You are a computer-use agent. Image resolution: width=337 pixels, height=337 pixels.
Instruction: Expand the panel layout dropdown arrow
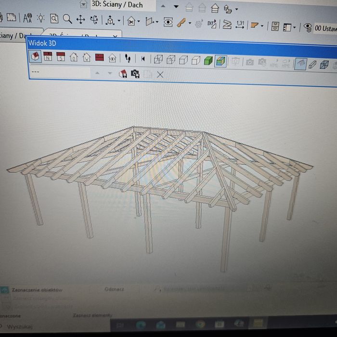pos(295,27)
